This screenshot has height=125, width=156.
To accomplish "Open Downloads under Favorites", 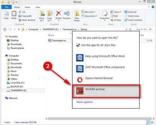I will click(x=14, y=44).
